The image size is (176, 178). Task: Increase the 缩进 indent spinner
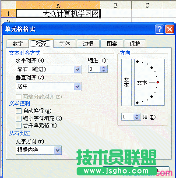[104, 68]
